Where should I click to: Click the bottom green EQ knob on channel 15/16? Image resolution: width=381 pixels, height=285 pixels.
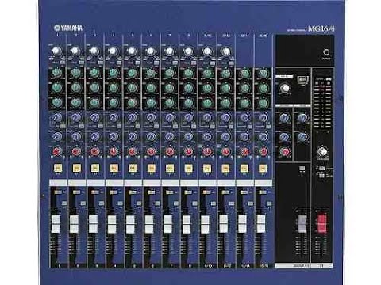point(264,103)
